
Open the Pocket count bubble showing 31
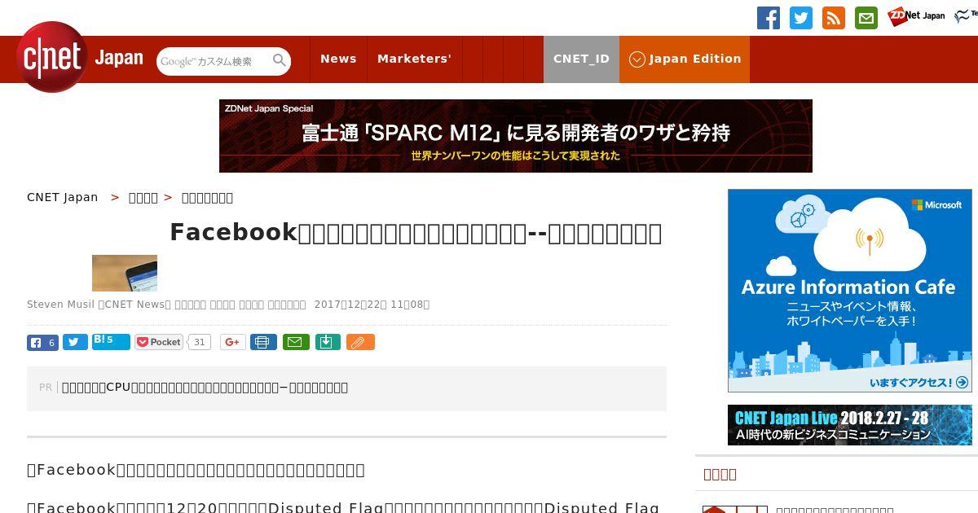[199, 342]
